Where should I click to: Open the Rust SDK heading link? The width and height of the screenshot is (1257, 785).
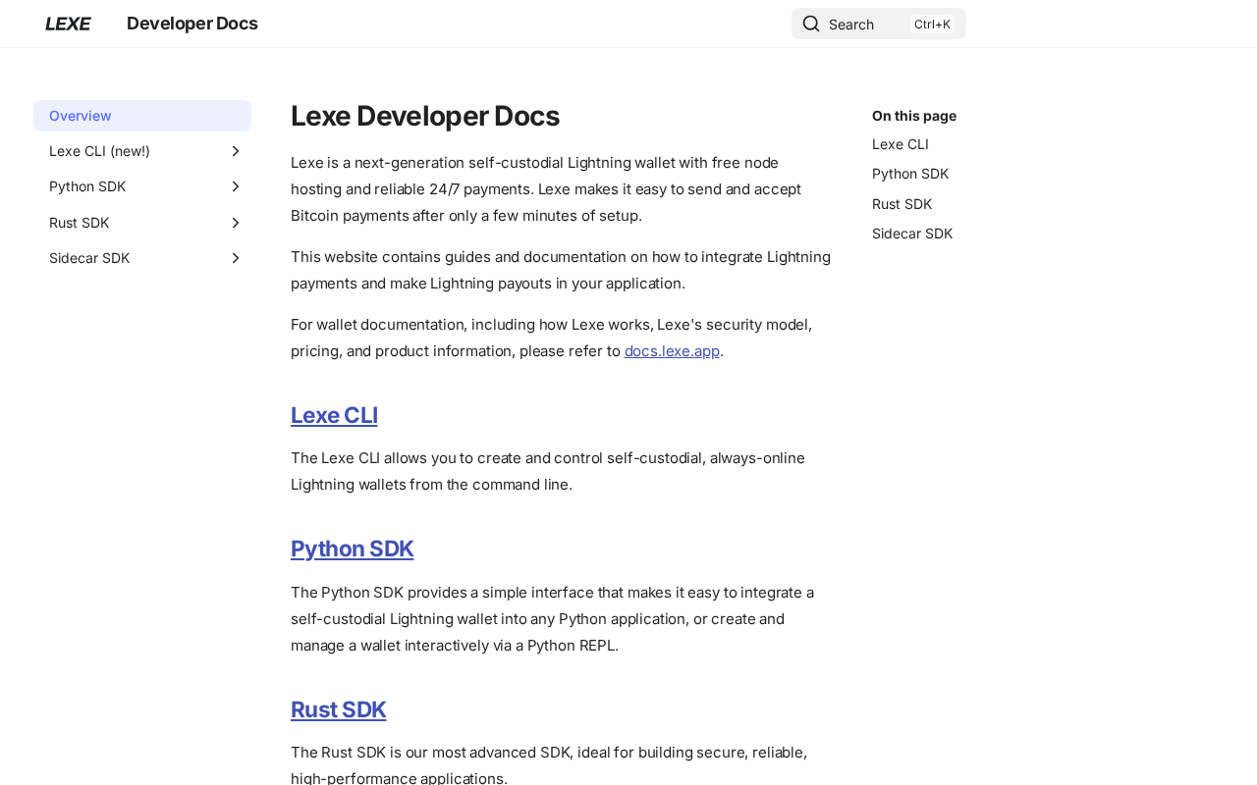(x=338, y=709)
